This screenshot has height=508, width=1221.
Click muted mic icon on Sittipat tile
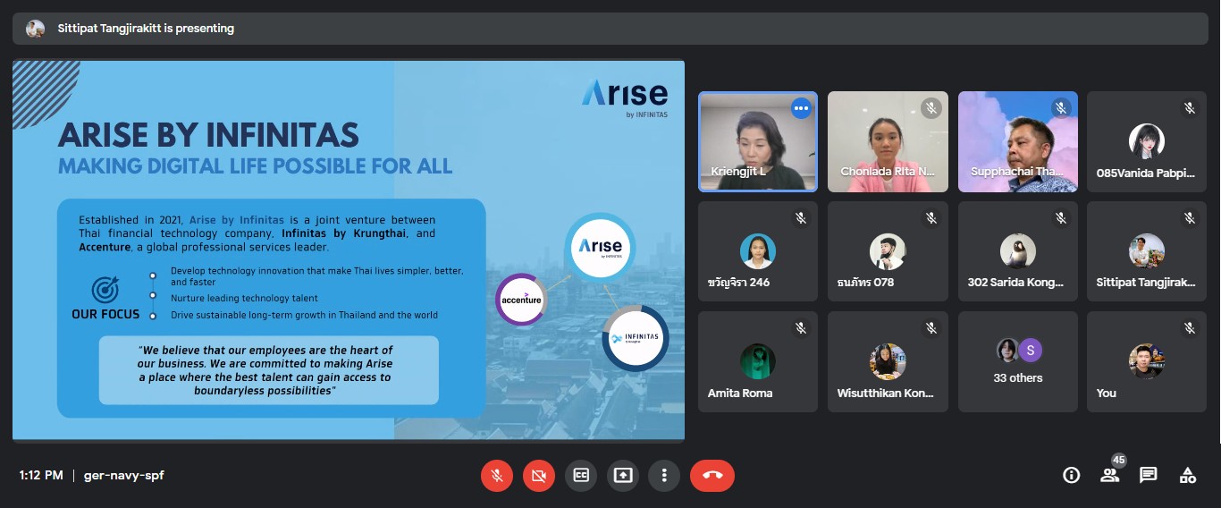point(1190,218)
